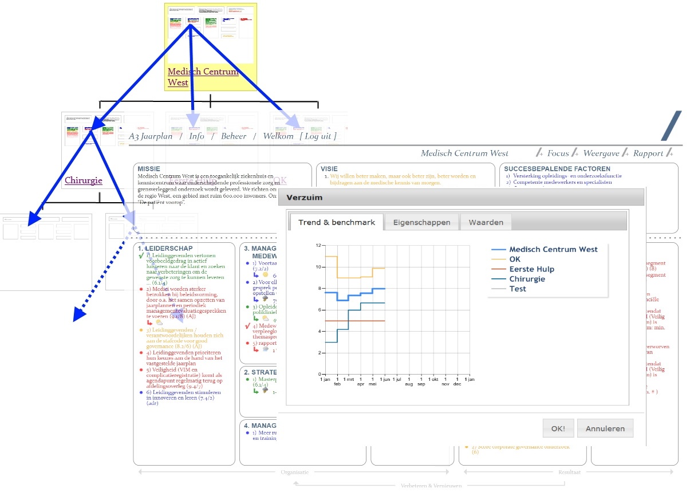Click the partly-cloudy weather icon under Leiderschap item 2

click(159, 323)
